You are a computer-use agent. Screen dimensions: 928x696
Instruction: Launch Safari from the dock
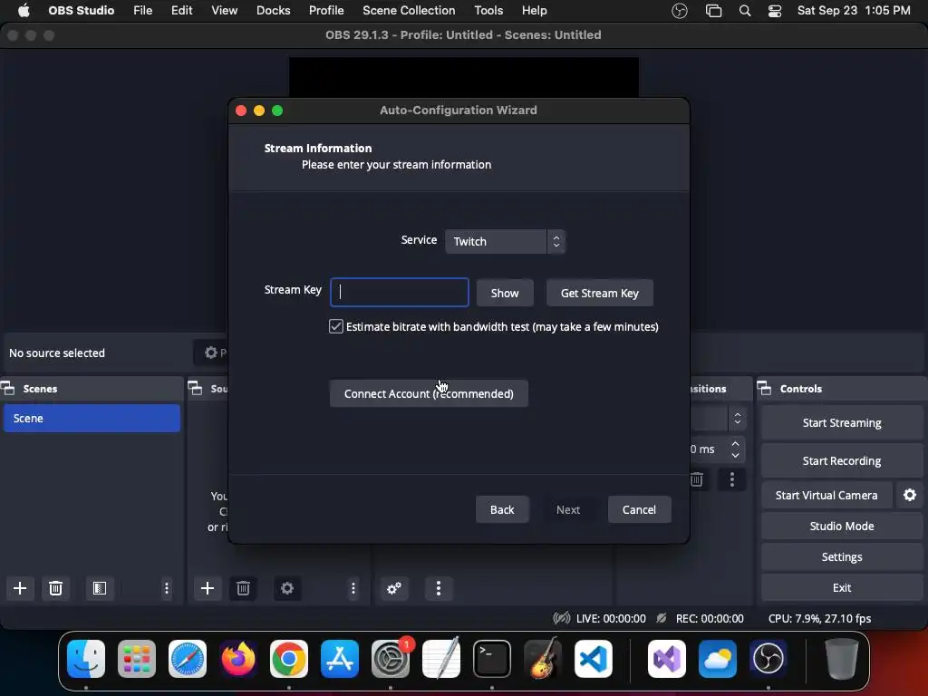tap(188, 659)
